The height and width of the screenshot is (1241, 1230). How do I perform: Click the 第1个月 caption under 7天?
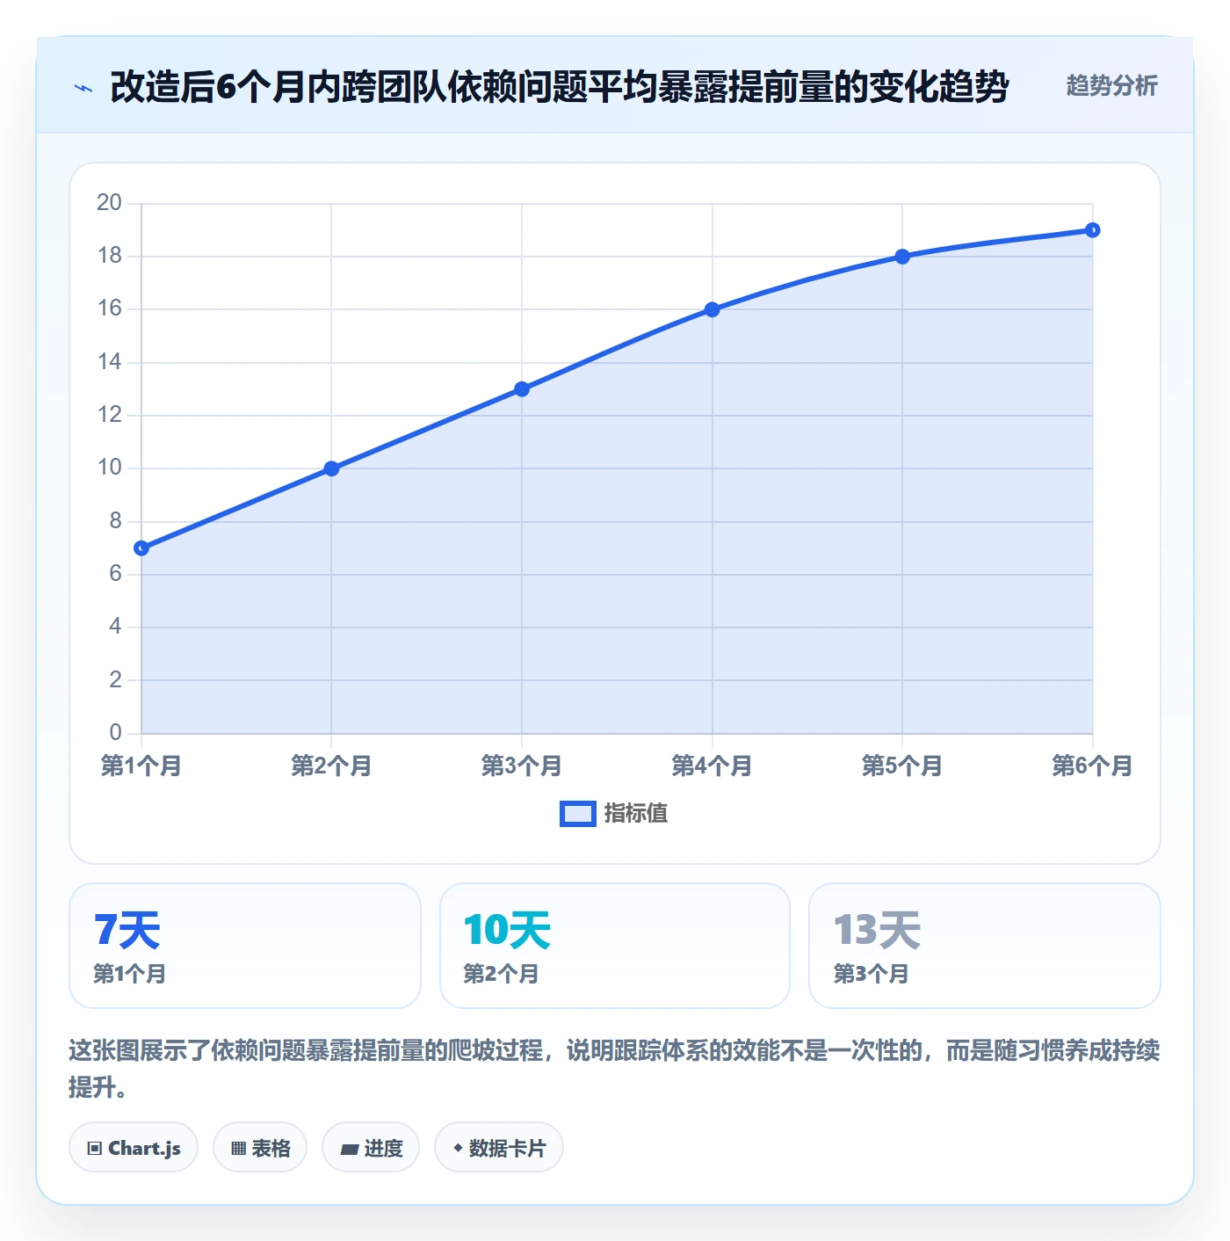130,974
